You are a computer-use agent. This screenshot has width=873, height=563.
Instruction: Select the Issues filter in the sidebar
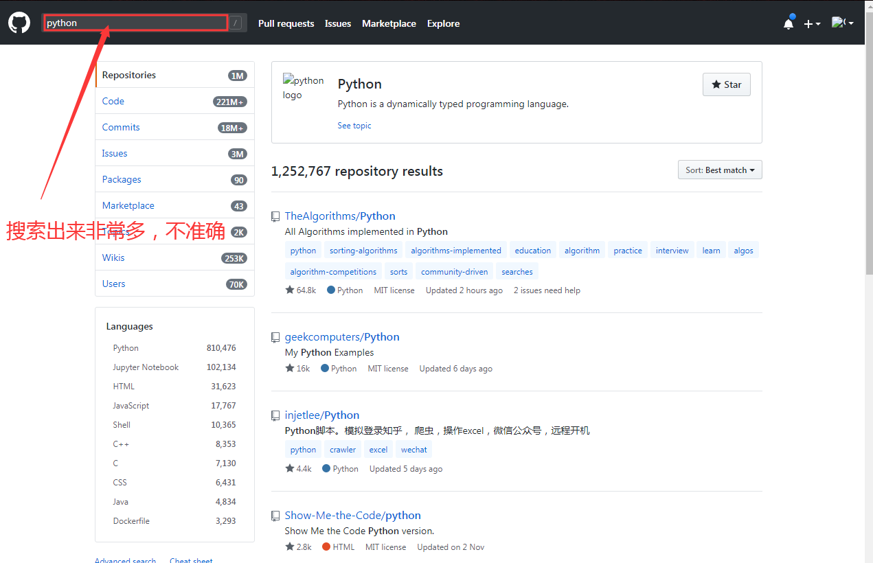point(174,153)
